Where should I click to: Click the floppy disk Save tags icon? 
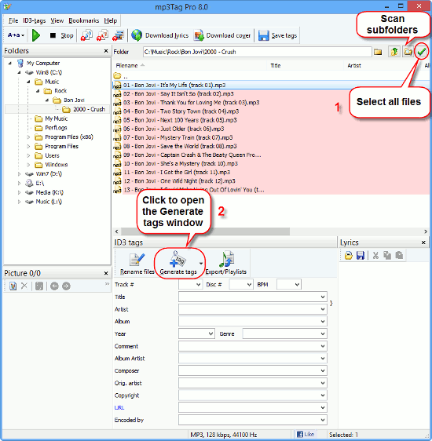click(263, 36)
